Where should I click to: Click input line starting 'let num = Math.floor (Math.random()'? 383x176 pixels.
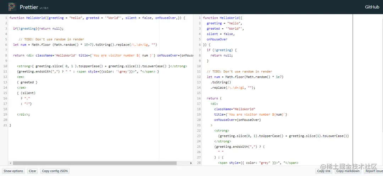click(85, 45)
